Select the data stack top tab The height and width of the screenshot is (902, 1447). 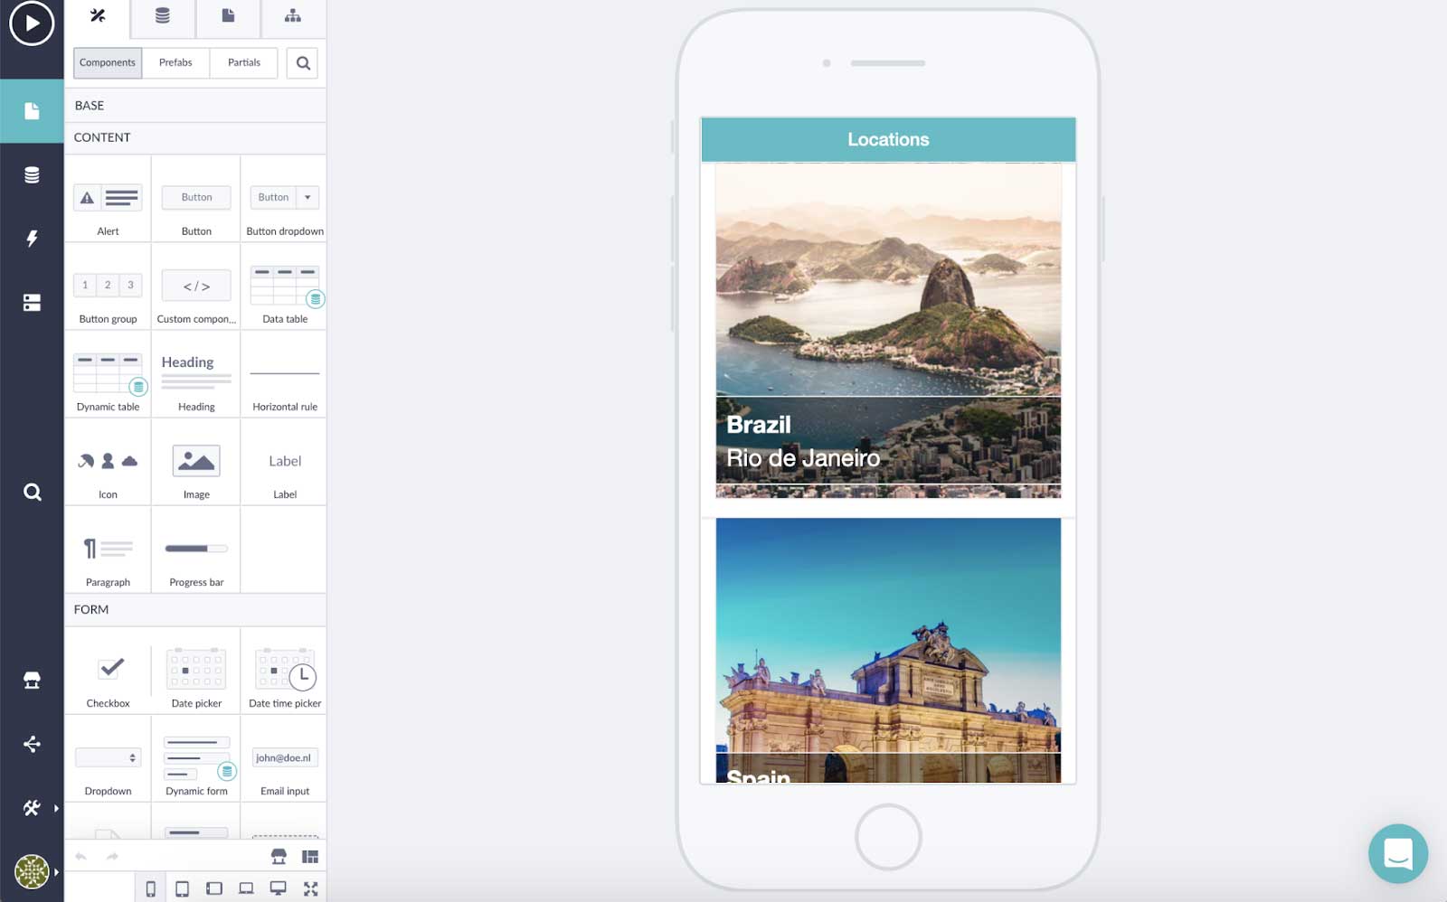(x=163, y=16)
